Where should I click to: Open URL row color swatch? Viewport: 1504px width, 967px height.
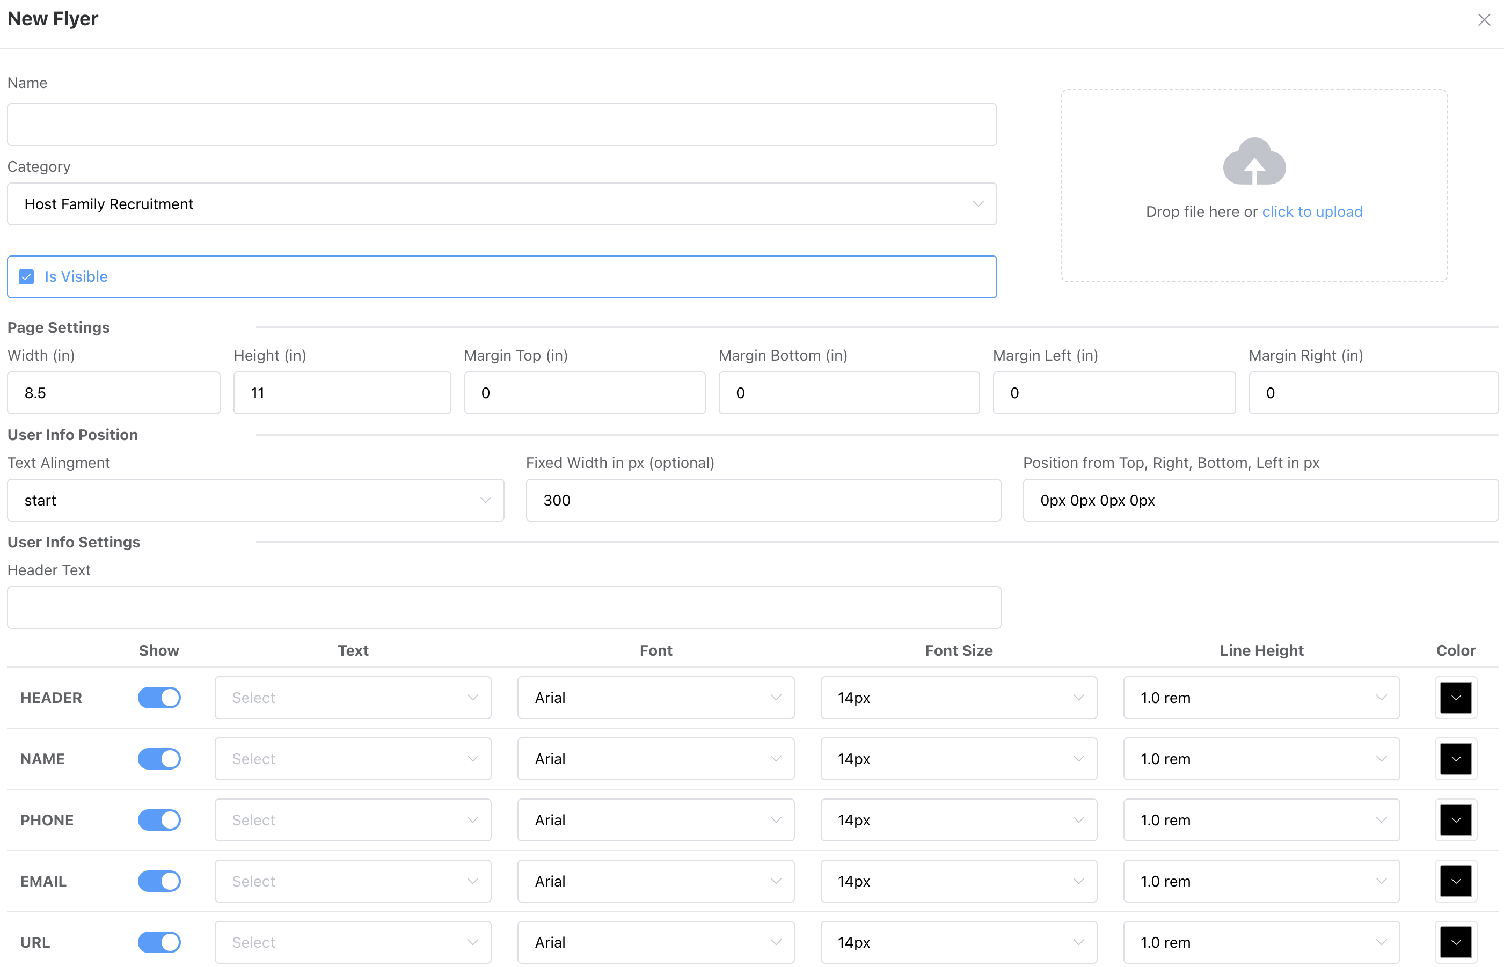click(1456, 942)
